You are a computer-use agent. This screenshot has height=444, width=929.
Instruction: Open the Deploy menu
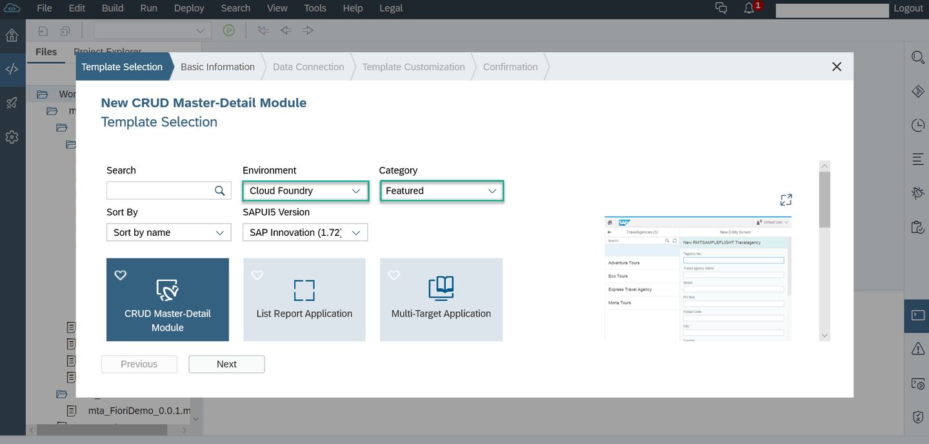pyautogui.click(x=189, y=8)
